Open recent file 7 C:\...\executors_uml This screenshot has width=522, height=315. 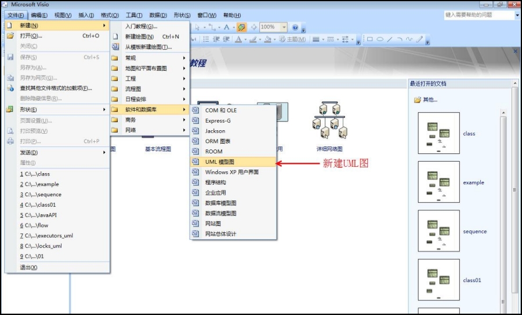tap(57, 236)
